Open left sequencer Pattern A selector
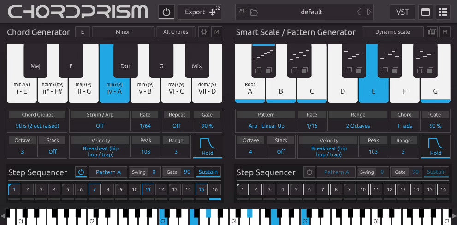The width and height of the screenshot is (457, 225). pyautogui.click(x=108, y=172)
